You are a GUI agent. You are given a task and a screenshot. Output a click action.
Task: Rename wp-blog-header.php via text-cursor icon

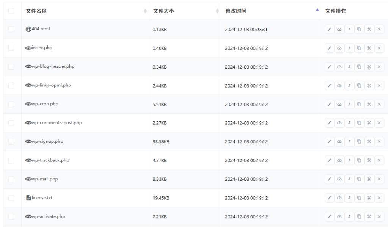tap(349, 67)
